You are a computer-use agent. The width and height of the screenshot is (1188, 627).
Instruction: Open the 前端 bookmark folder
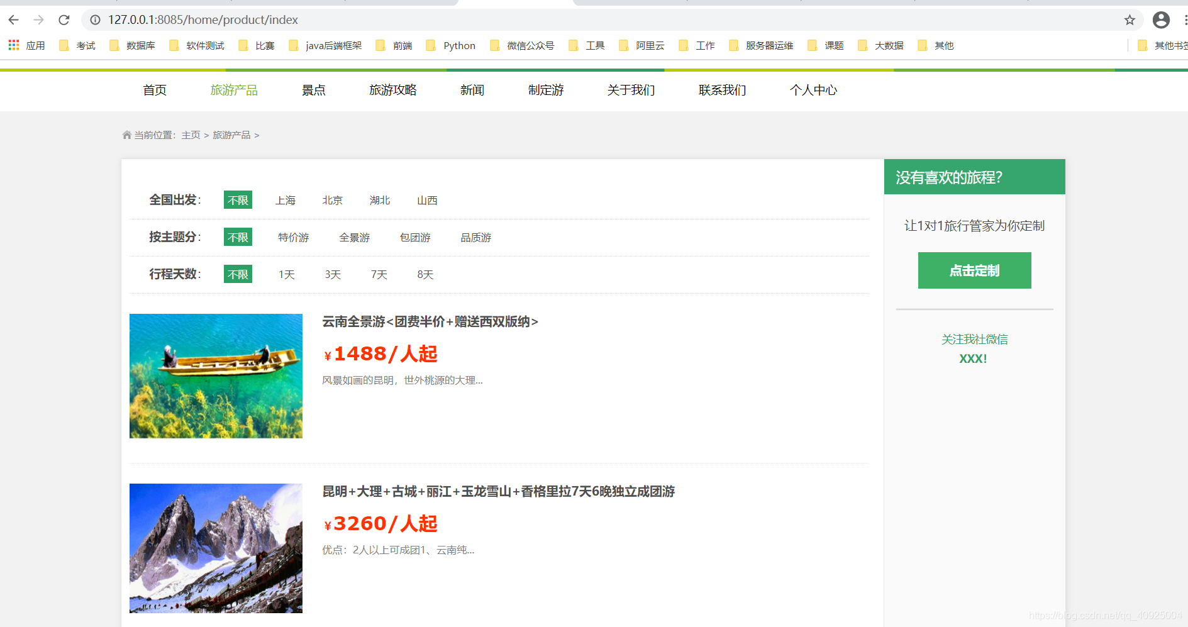[394, 45]
